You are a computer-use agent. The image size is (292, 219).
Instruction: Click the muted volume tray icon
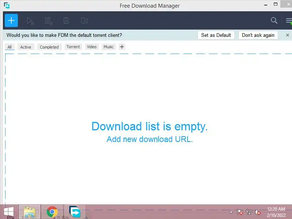click(258, 212)
